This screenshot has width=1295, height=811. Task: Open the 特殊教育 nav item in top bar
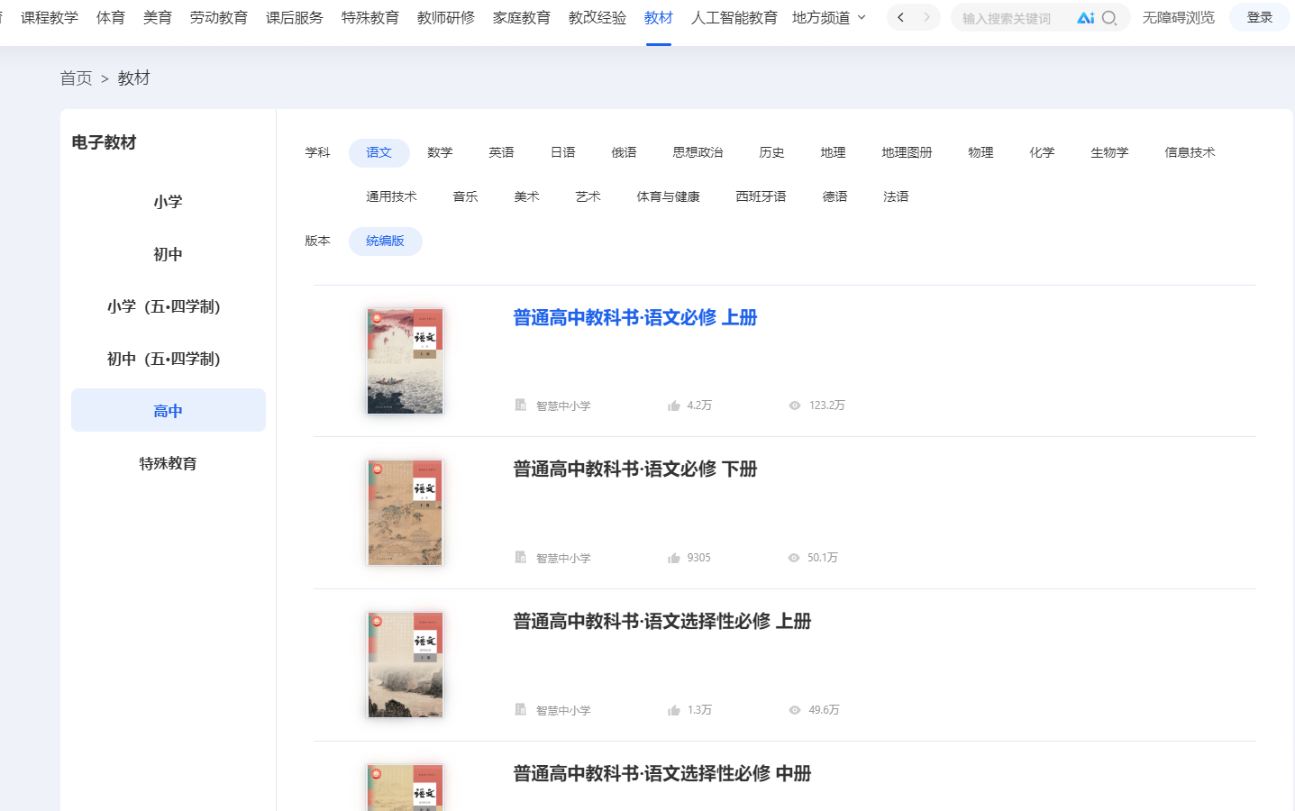click(x=370, y=17)
